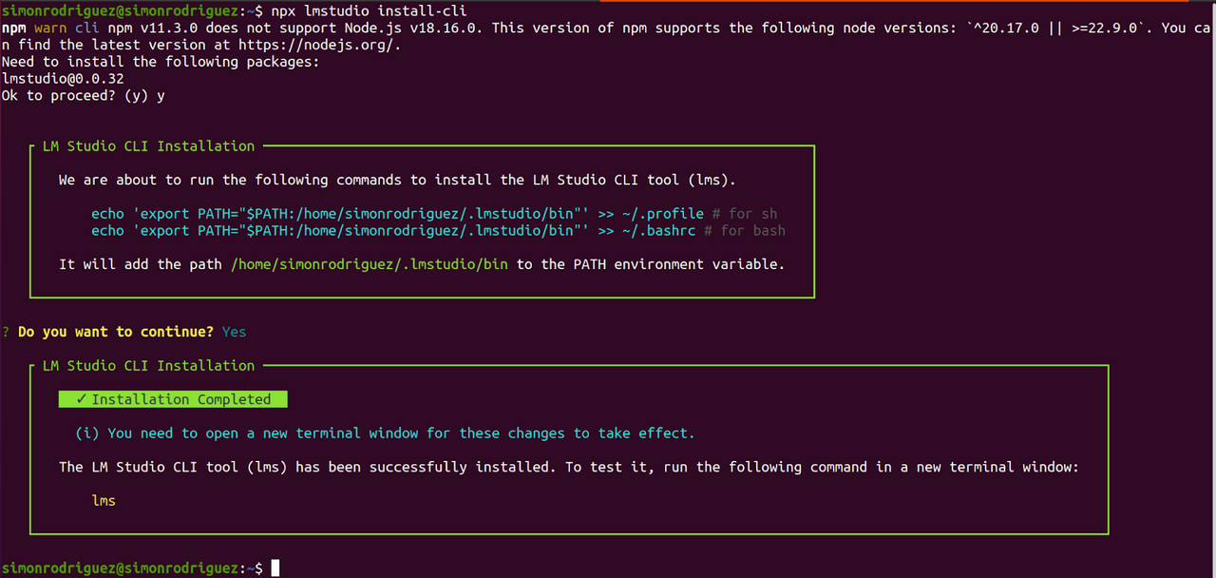Screen dimensions: 1216x578
Task: Click the Yes answer after Do you want to continue
Action: (x=234, y=332)
